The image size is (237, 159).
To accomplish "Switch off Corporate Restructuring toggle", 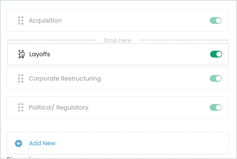I will click(216, 78).
